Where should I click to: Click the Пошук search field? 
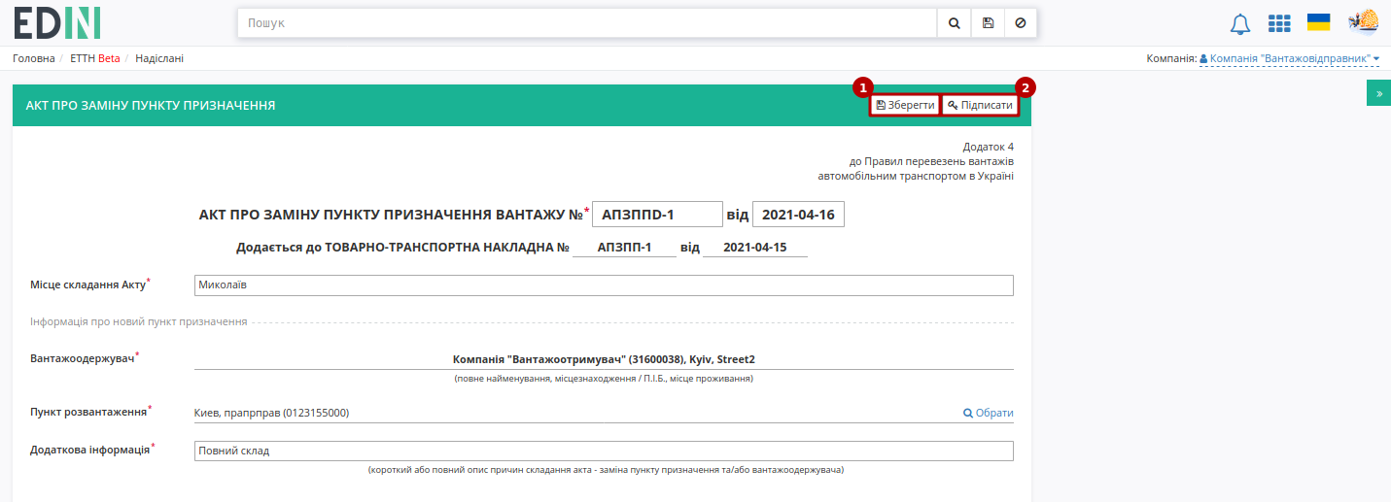click(x=587, y=23)
